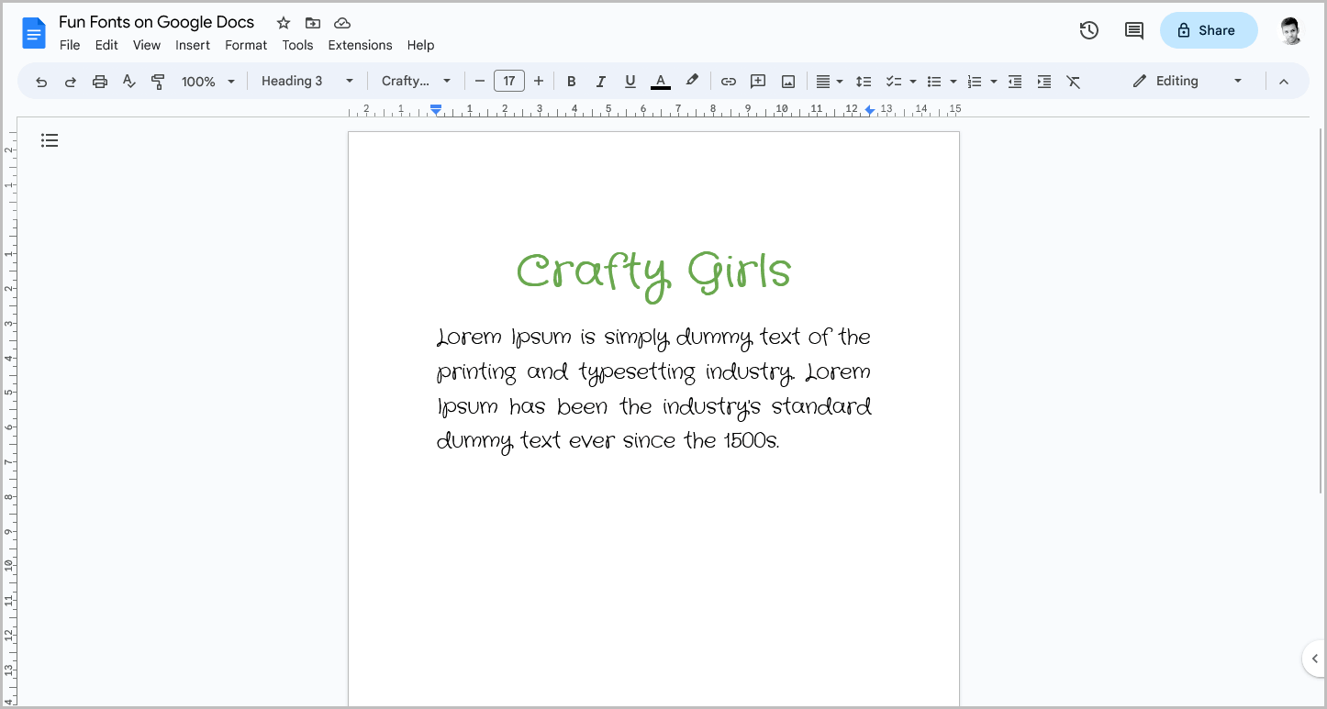
Task: Click the Share button
Action: click(1209, 30)
